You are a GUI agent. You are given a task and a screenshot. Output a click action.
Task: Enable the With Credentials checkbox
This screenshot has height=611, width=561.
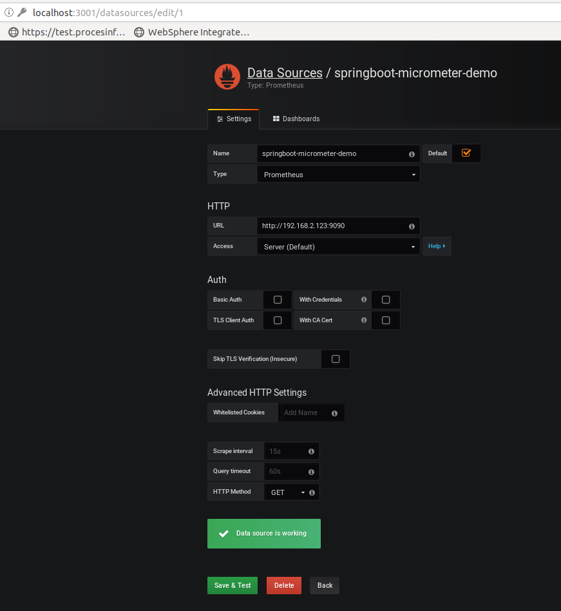[x=386, y=300]
